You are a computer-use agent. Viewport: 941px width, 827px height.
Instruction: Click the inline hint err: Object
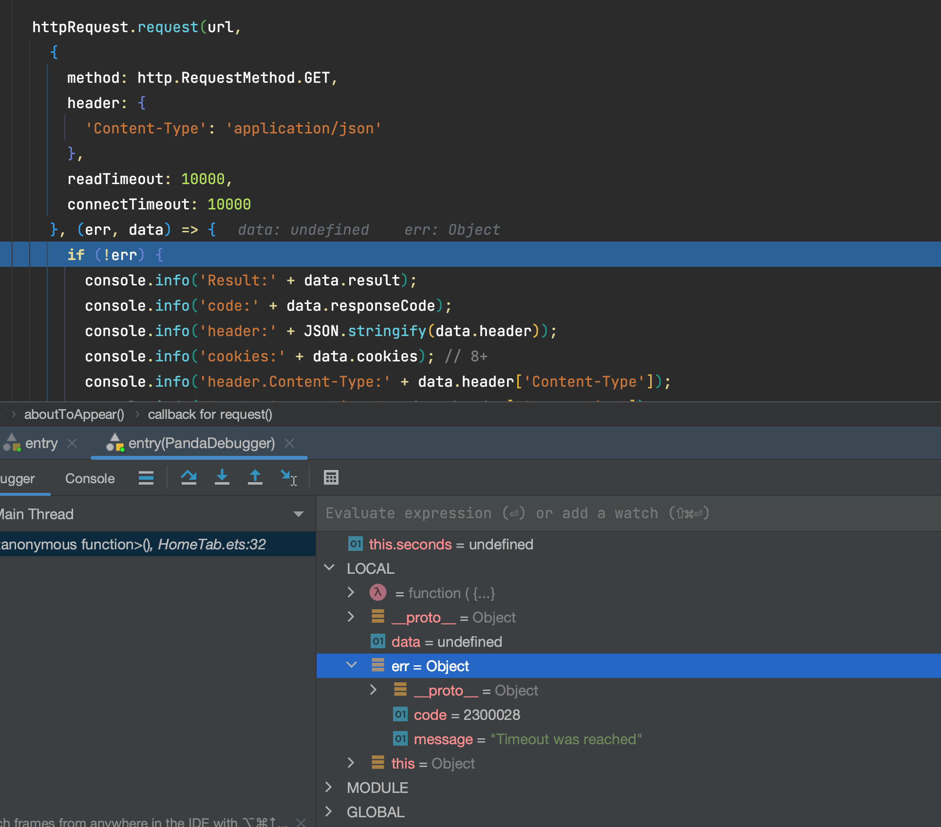tap(452, 229)
